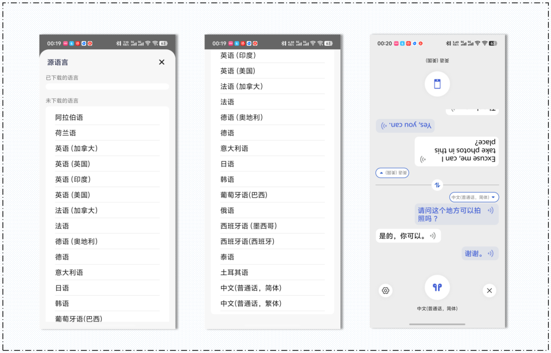Close the 源语言 source language sheet
The width and height of the screenshot is (551, 353).
point(162,62)
